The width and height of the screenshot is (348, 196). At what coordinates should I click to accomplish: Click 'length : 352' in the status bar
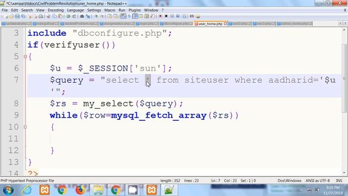click(x=170, y=181)
